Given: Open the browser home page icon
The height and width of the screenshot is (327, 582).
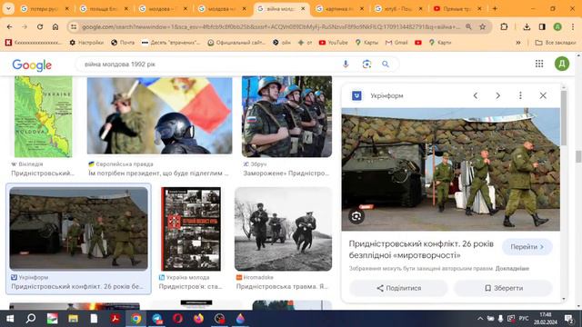Looking at the screenshot, I should click(x=55, y=26).
